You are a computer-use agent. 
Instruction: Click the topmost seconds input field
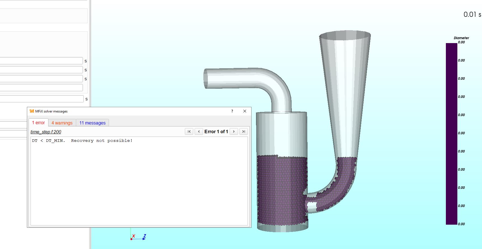click(x=41, y=61)
